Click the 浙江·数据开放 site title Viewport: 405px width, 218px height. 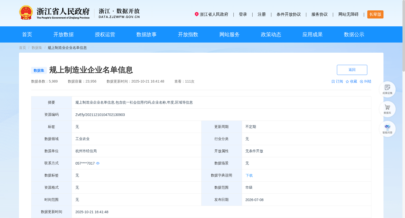click(119, 13)
